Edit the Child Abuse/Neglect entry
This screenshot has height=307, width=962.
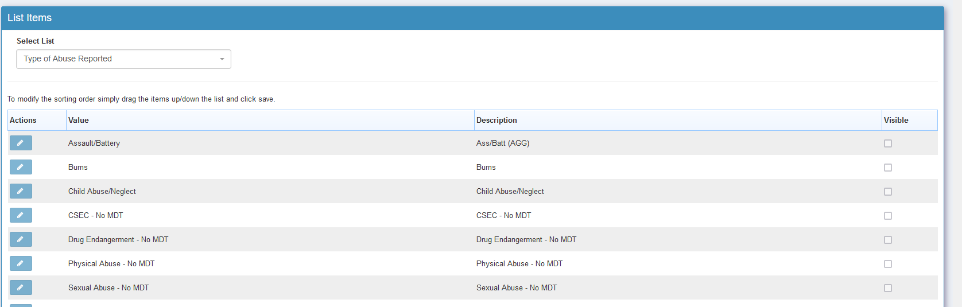[21, 191]
